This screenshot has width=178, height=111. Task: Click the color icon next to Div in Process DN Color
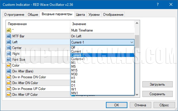(9, 77)
